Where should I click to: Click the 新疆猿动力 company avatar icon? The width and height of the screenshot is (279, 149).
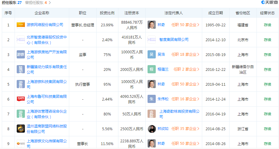coord(21,69)
